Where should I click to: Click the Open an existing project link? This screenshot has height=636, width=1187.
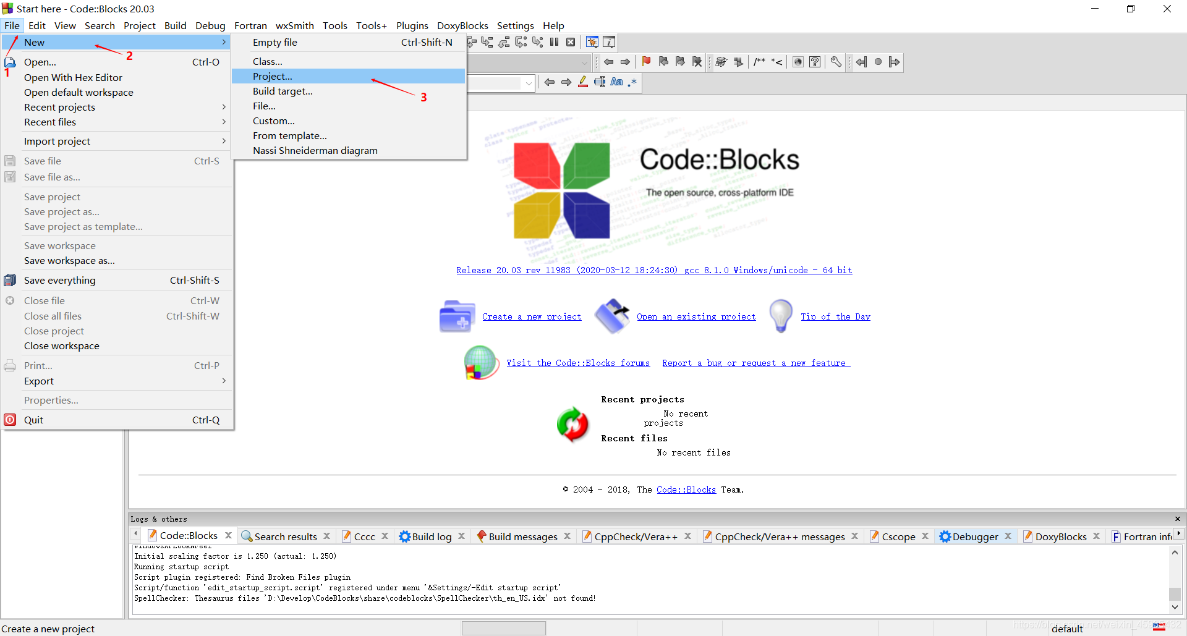[696, 316]
